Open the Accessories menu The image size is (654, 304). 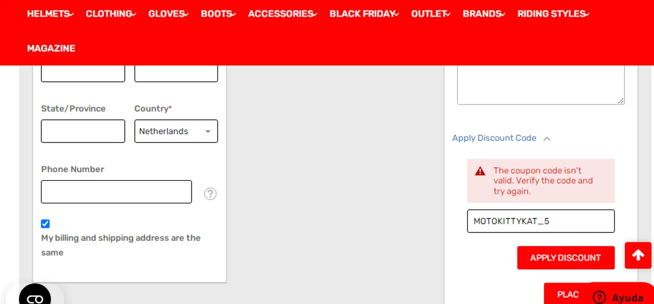pyautogui.click(x=283, y=14)
